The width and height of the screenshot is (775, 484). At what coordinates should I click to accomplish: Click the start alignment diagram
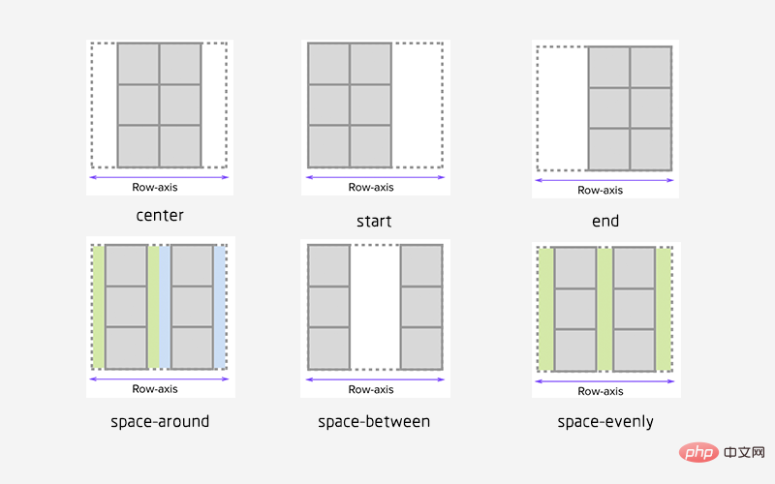(x=376, y=117)
